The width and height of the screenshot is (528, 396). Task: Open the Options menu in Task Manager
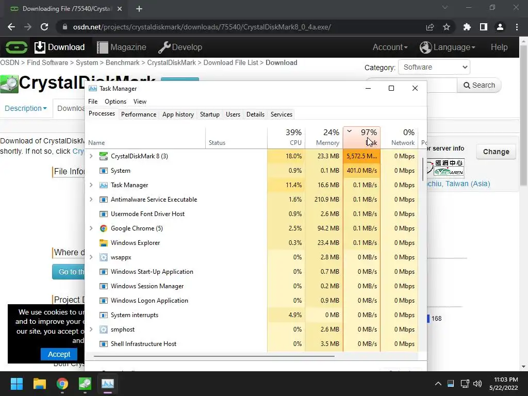coord(115,102)
